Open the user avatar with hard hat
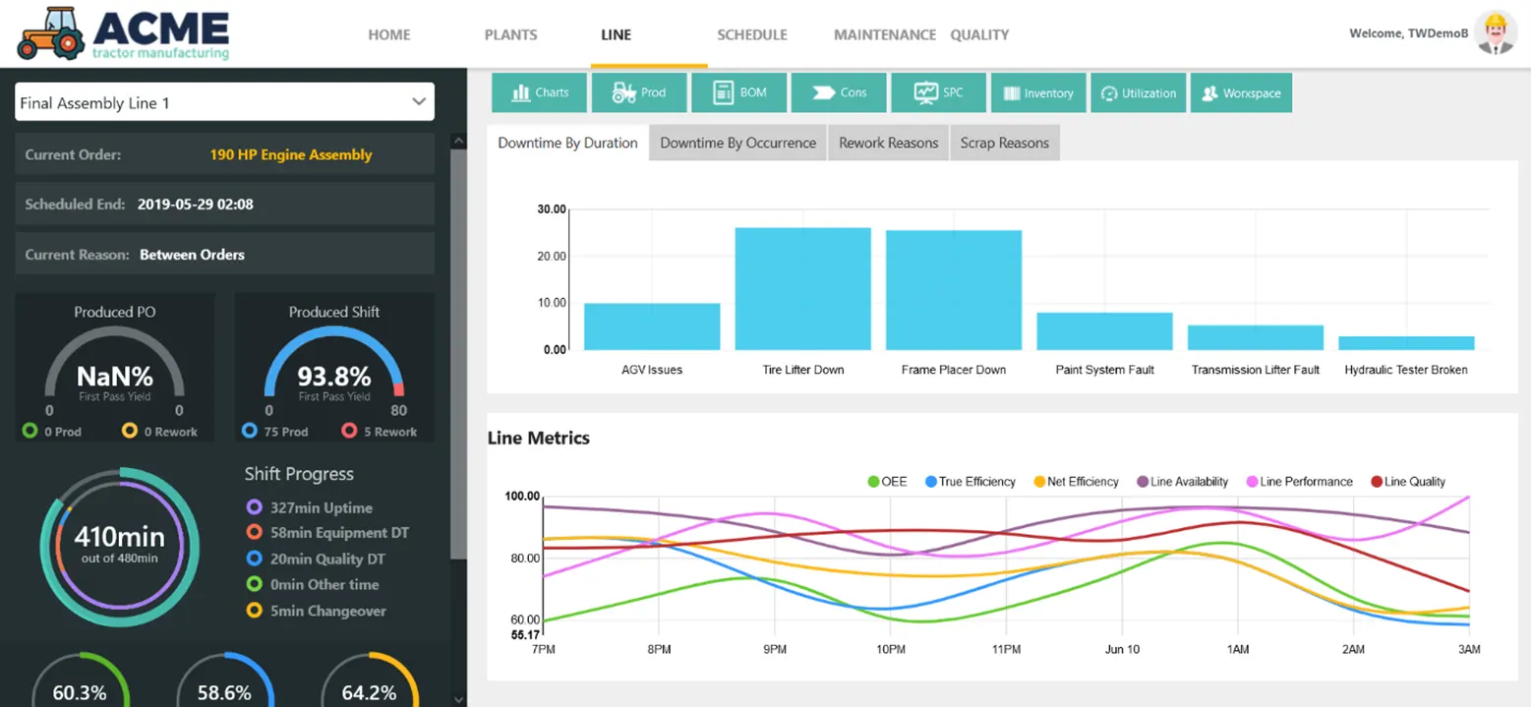The height and width of the screenshot is (707, 1531). (1497, 33)
